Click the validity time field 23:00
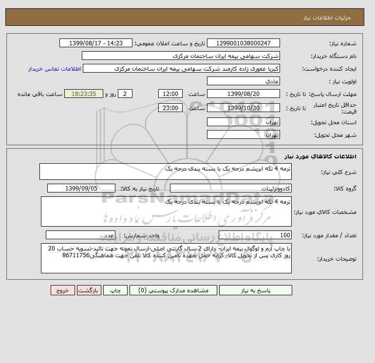This screenshot has height=363, width=375. pyautogui.click(x=170, y=108)
